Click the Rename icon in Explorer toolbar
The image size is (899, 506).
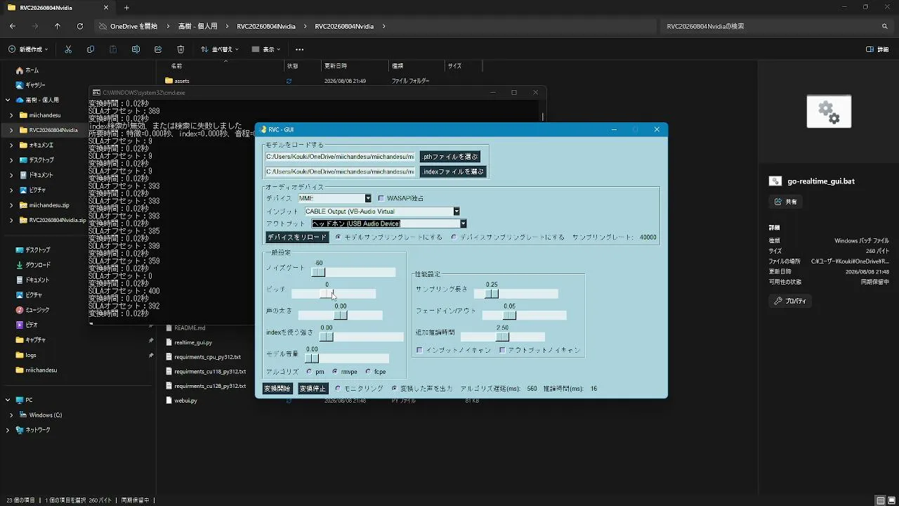pos(136,49)
